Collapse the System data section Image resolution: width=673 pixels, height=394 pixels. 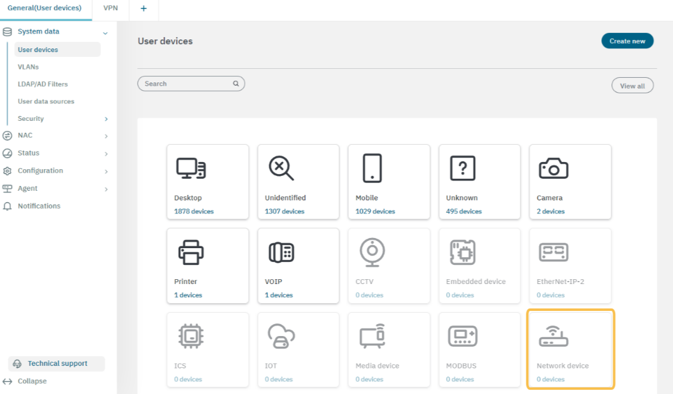click(105, 33)
